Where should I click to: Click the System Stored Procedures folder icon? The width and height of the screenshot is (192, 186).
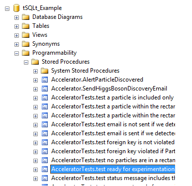(45, 71)
